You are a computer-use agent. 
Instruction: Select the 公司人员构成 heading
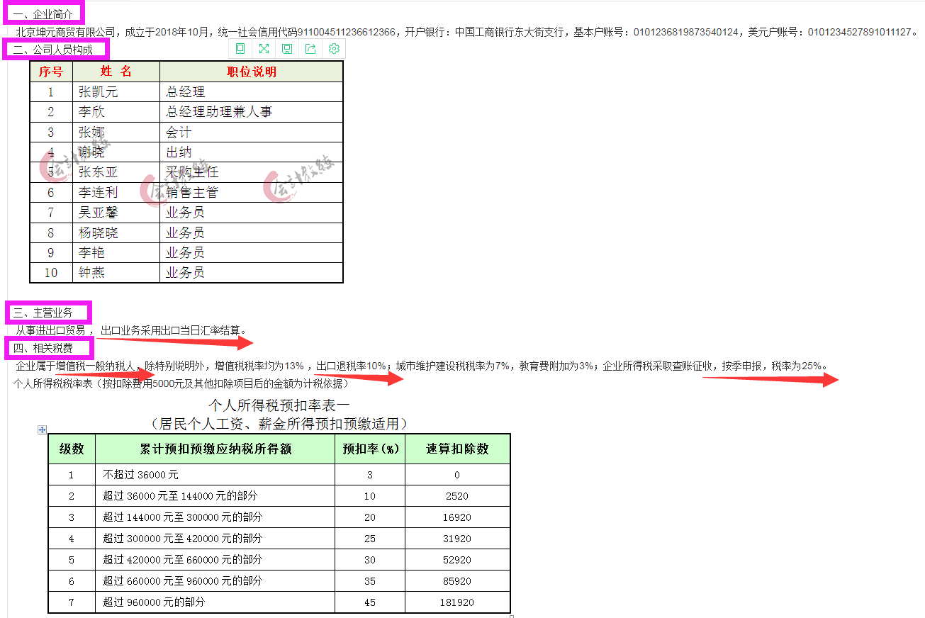pos(50,49)
